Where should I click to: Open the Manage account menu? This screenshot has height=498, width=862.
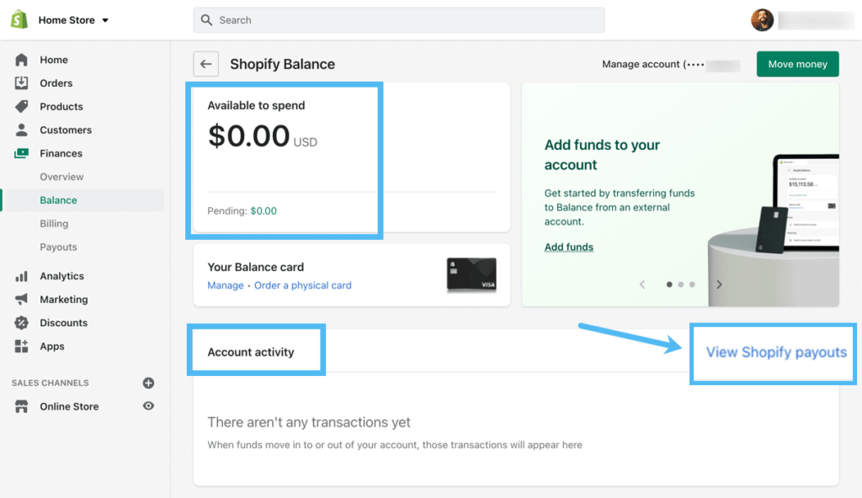(669, 65)
